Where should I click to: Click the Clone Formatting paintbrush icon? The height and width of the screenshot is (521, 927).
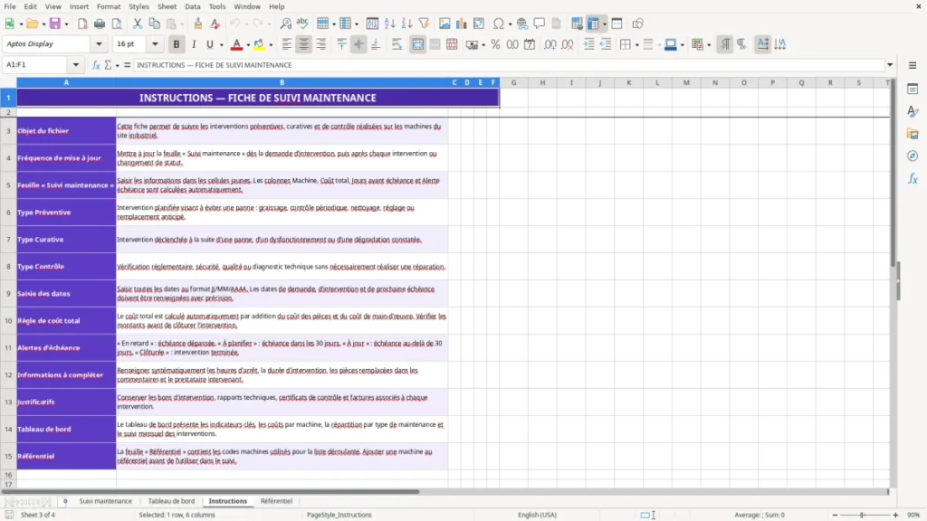198,24
